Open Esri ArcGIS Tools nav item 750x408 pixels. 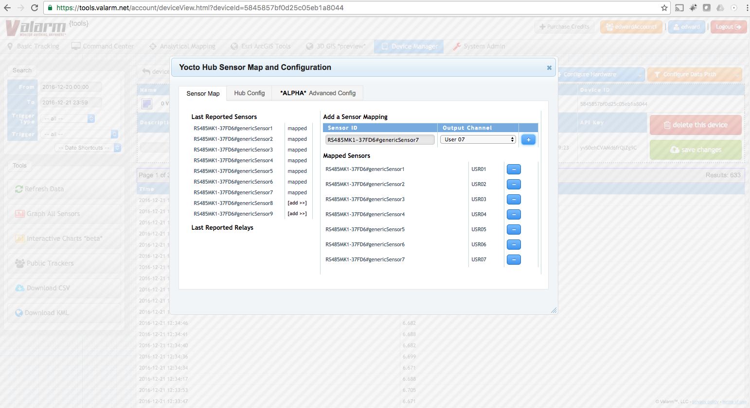point(260,47)
